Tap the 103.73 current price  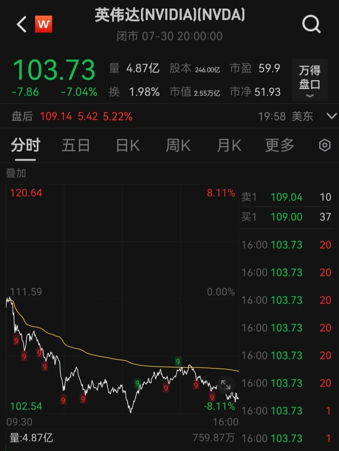(x=54, y=70)
